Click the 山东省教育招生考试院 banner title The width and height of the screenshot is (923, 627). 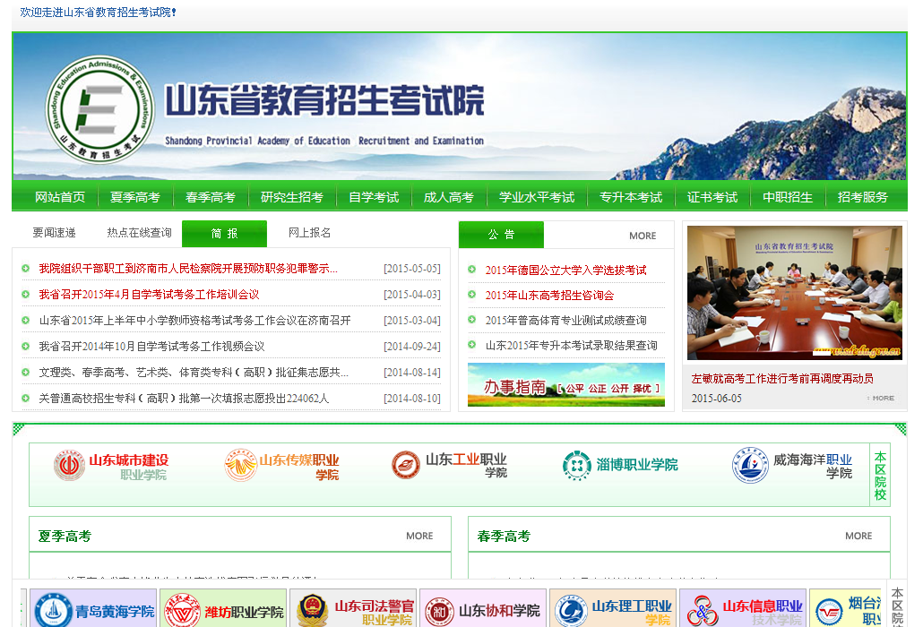[x=324, y=100]
